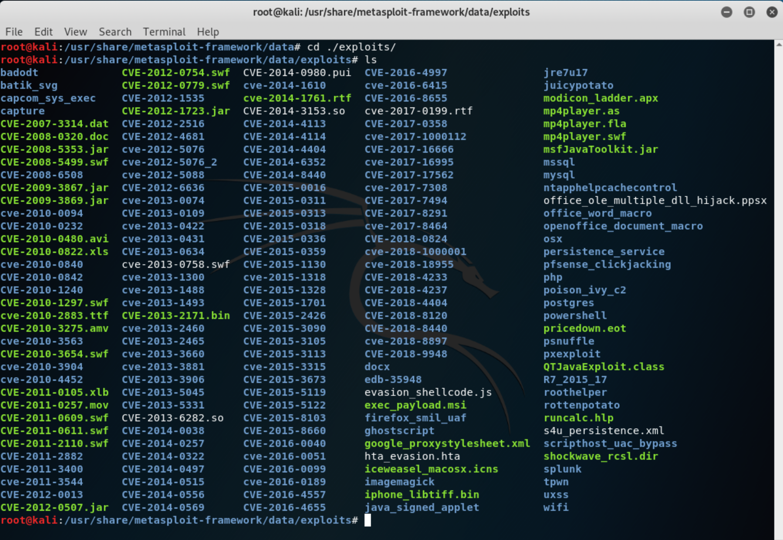Open the View menu
This screenshot has height=540, width=783.
point(75,32)
